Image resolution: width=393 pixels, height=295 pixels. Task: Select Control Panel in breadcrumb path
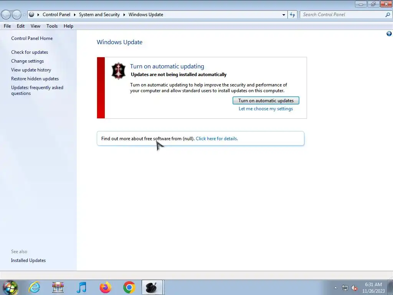[56, 15]
